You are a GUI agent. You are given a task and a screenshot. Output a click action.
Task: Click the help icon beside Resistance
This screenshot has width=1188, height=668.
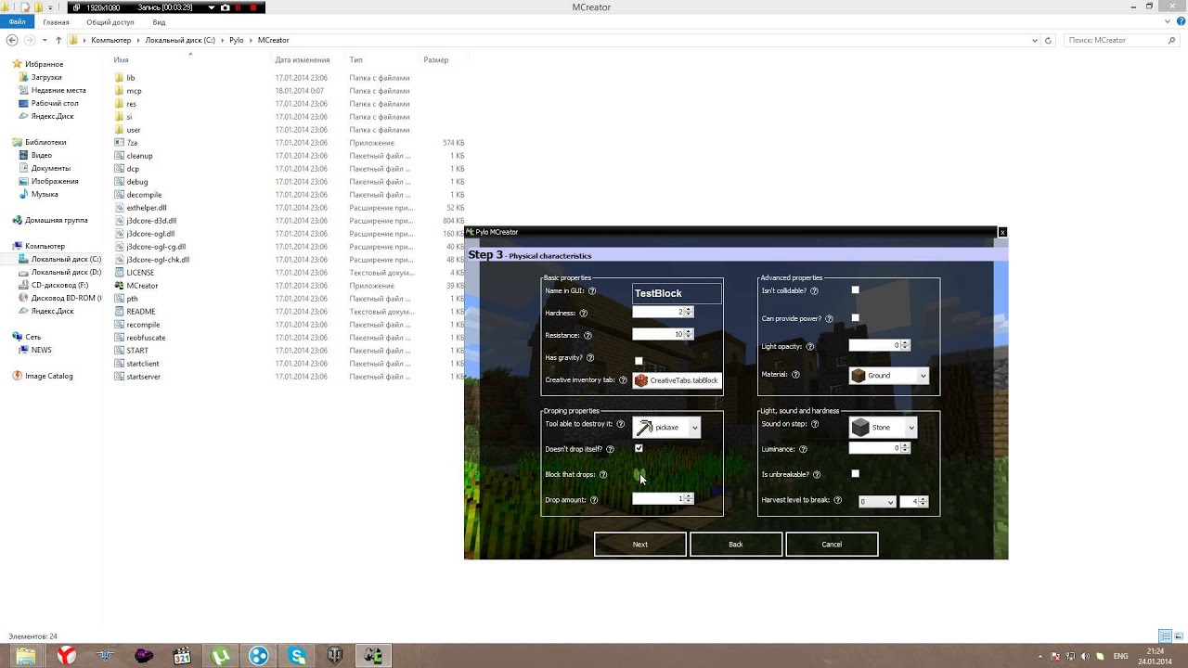tap(588, 336)
